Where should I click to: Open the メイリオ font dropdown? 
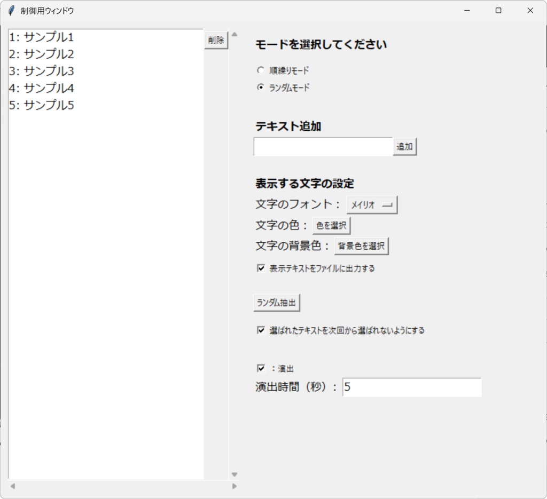point(372,204)
